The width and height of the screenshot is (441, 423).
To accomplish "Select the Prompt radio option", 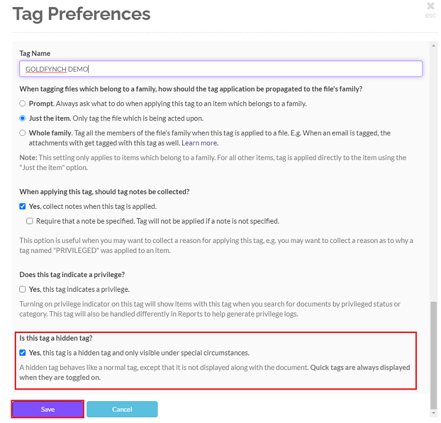I will 22,104.
